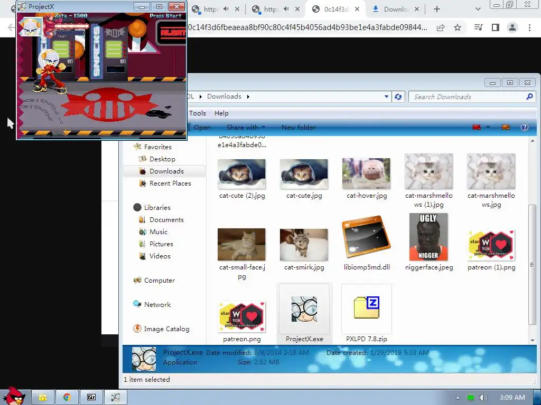Open the Documents library
Image resolution: width=541 pixels, height=405 pixels.
coord(166,220)
